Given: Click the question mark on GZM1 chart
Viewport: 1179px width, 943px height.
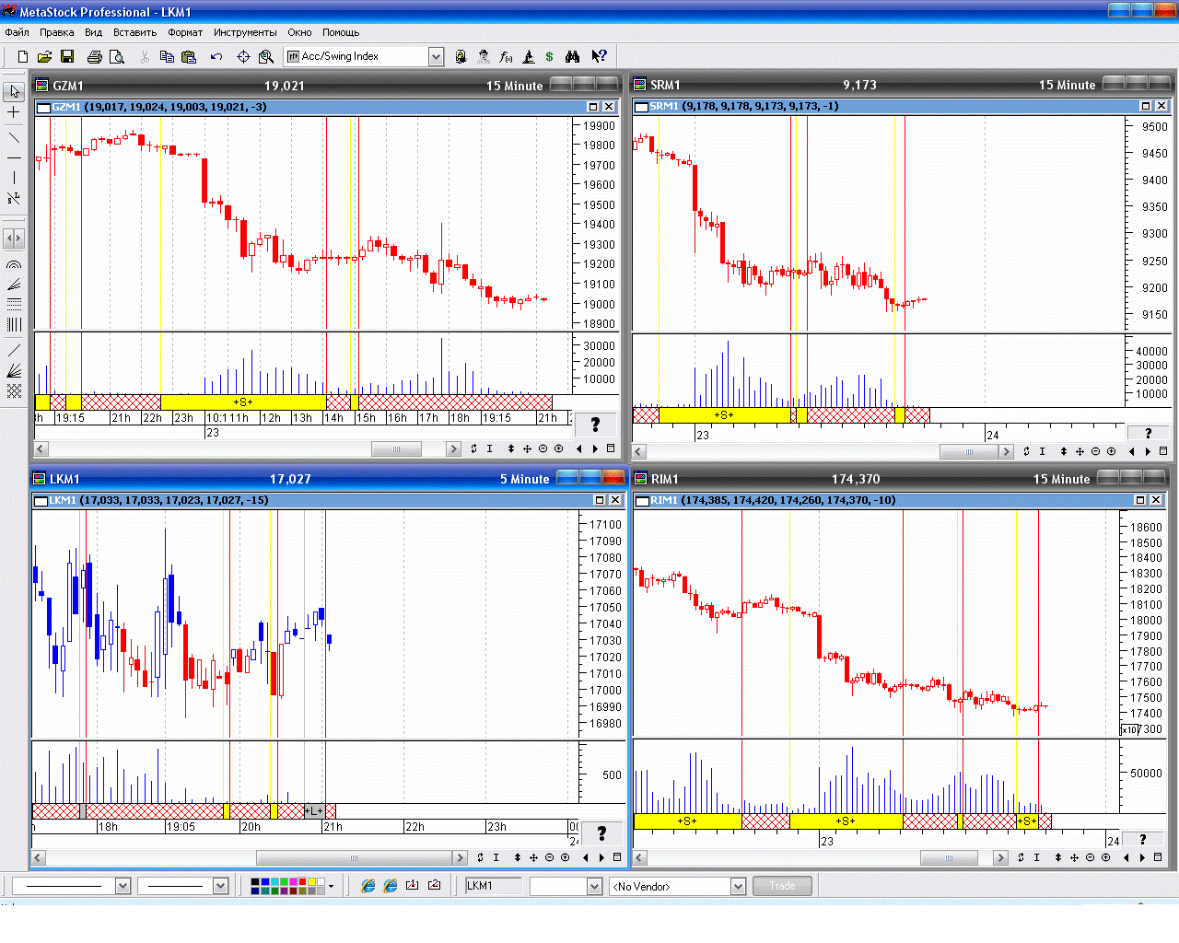Looking at the screenshot, I should click(x=595, y=425).
